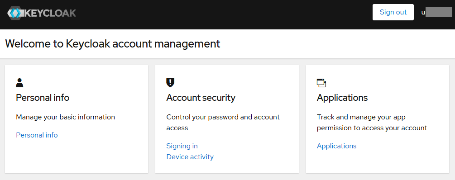
Task: Click the person icon on Personal info card
Action: [x=19, y=83]
